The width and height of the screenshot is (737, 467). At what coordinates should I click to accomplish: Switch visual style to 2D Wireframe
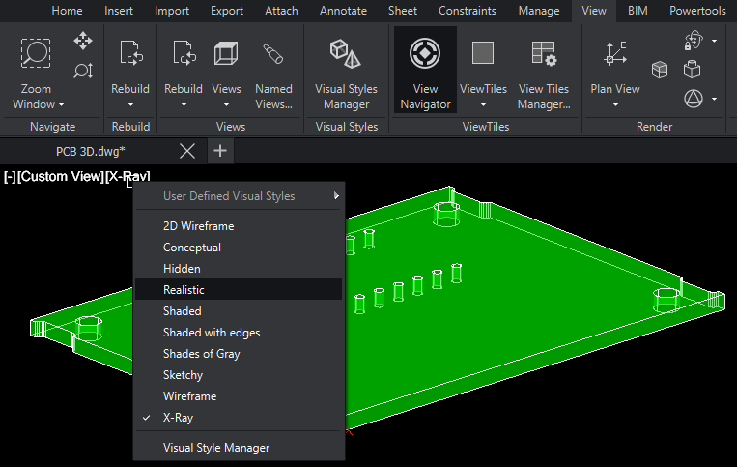pos(198,226)
